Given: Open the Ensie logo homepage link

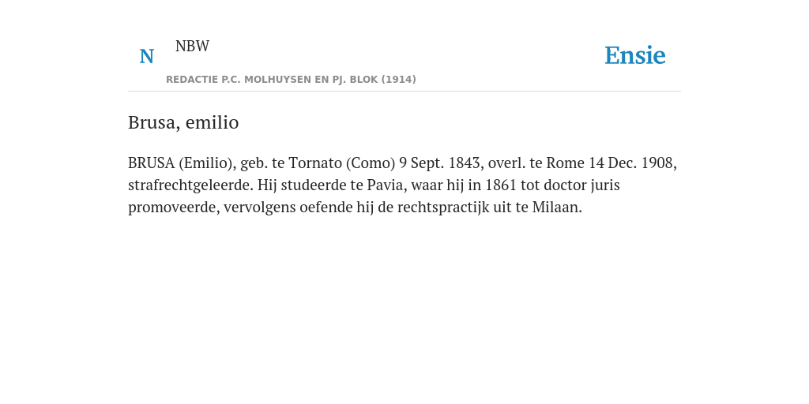Looking at the screenshot, I should click(x=634, y=55).
